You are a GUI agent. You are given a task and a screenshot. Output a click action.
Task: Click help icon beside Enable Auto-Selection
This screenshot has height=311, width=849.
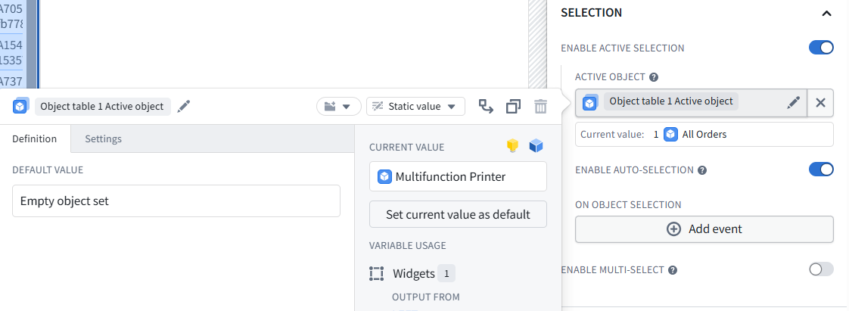point(702,170)
